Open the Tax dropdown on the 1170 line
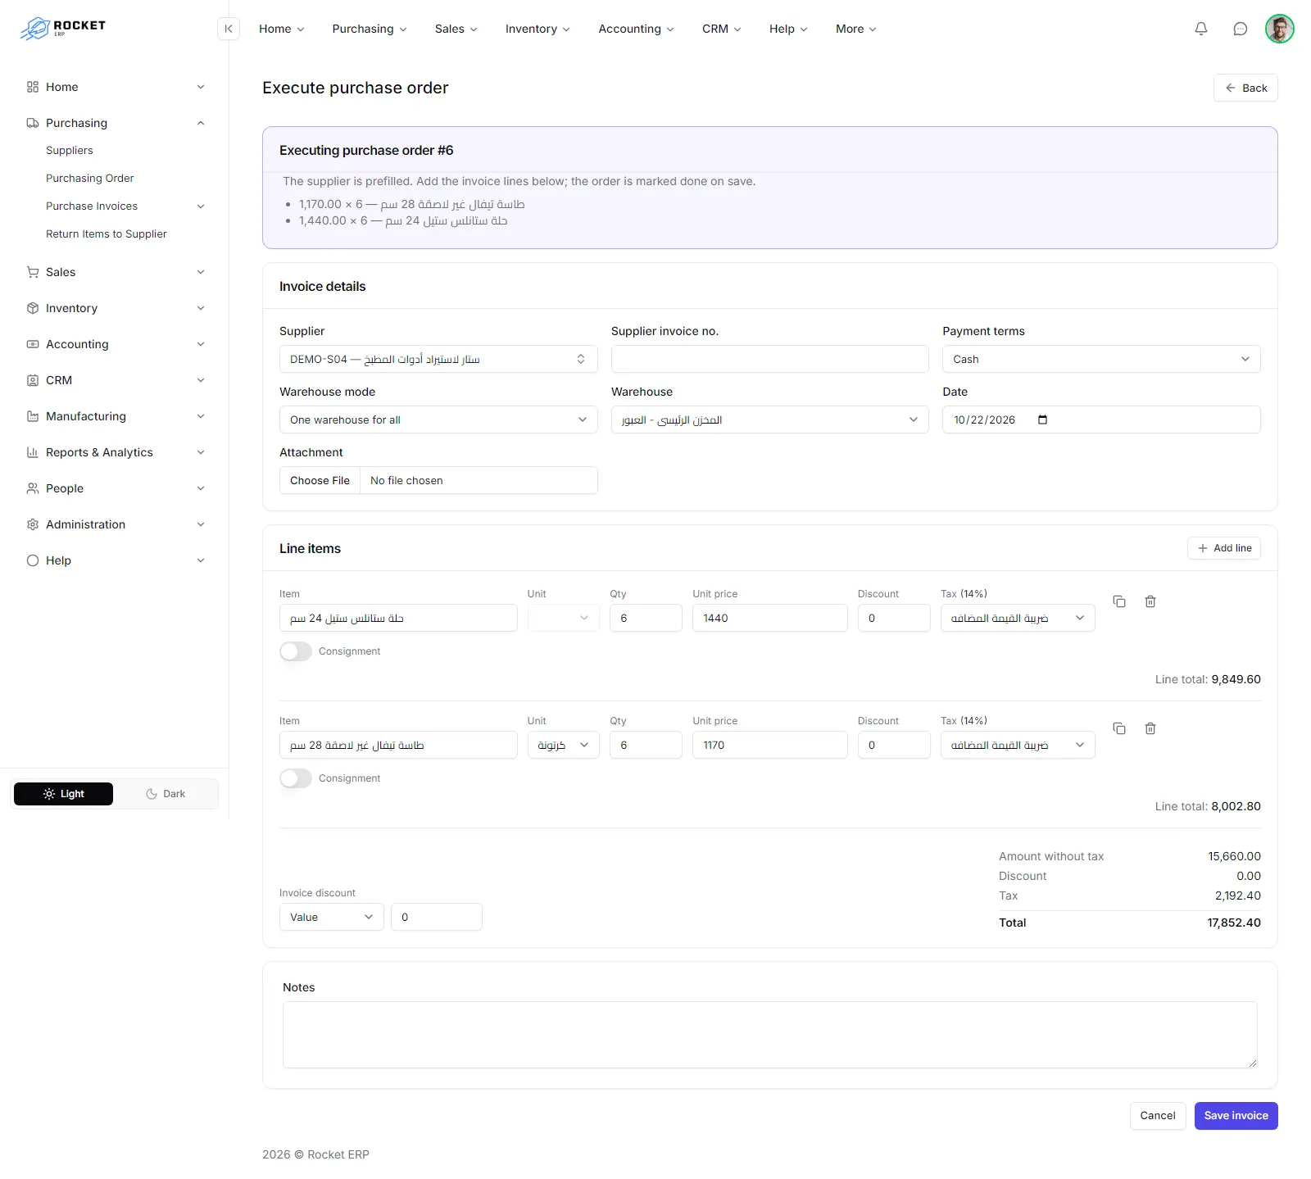Image resolution: width=1311 pixels, height=1179 pixels. pos(1018,745)
